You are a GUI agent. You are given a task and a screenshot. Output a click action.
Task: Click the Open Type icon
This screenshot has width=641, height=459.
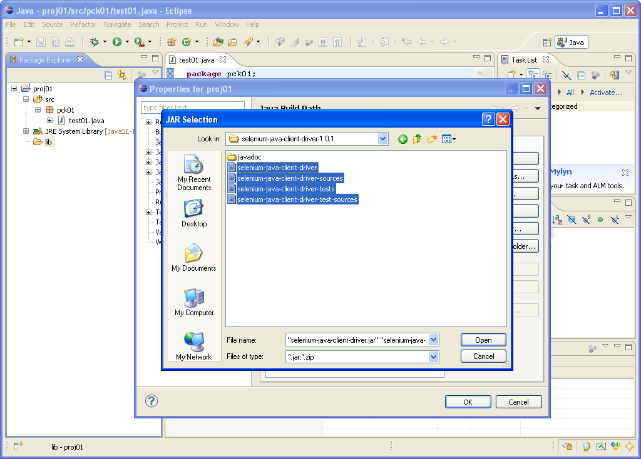click(x=218, y=42)
